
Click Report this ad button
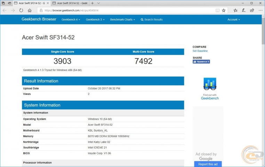click(x=208, y=164)
